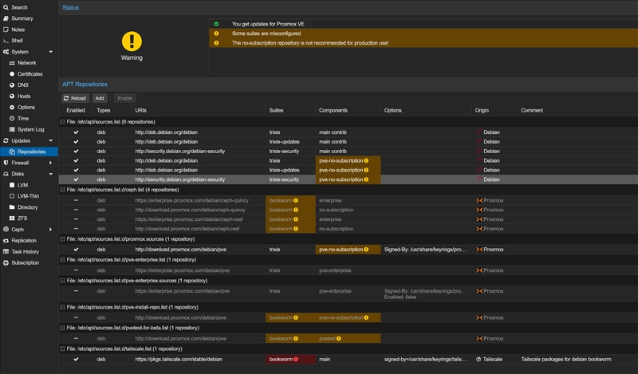638x374 pixels.
Task: Click the Suites column header
Action: 277,110
